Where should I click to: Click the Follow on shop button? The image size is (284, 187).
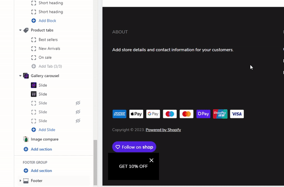(134, 147)
